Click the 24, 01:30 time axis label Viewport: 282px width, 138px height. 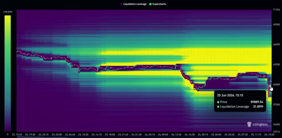[x=136, y=134]
